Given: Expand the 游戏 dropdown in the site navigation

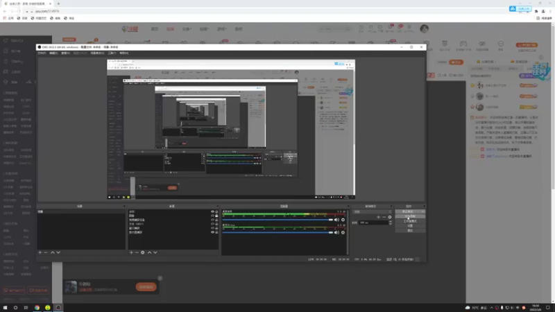Looking at the screenshot, I should tap(221, 29).
